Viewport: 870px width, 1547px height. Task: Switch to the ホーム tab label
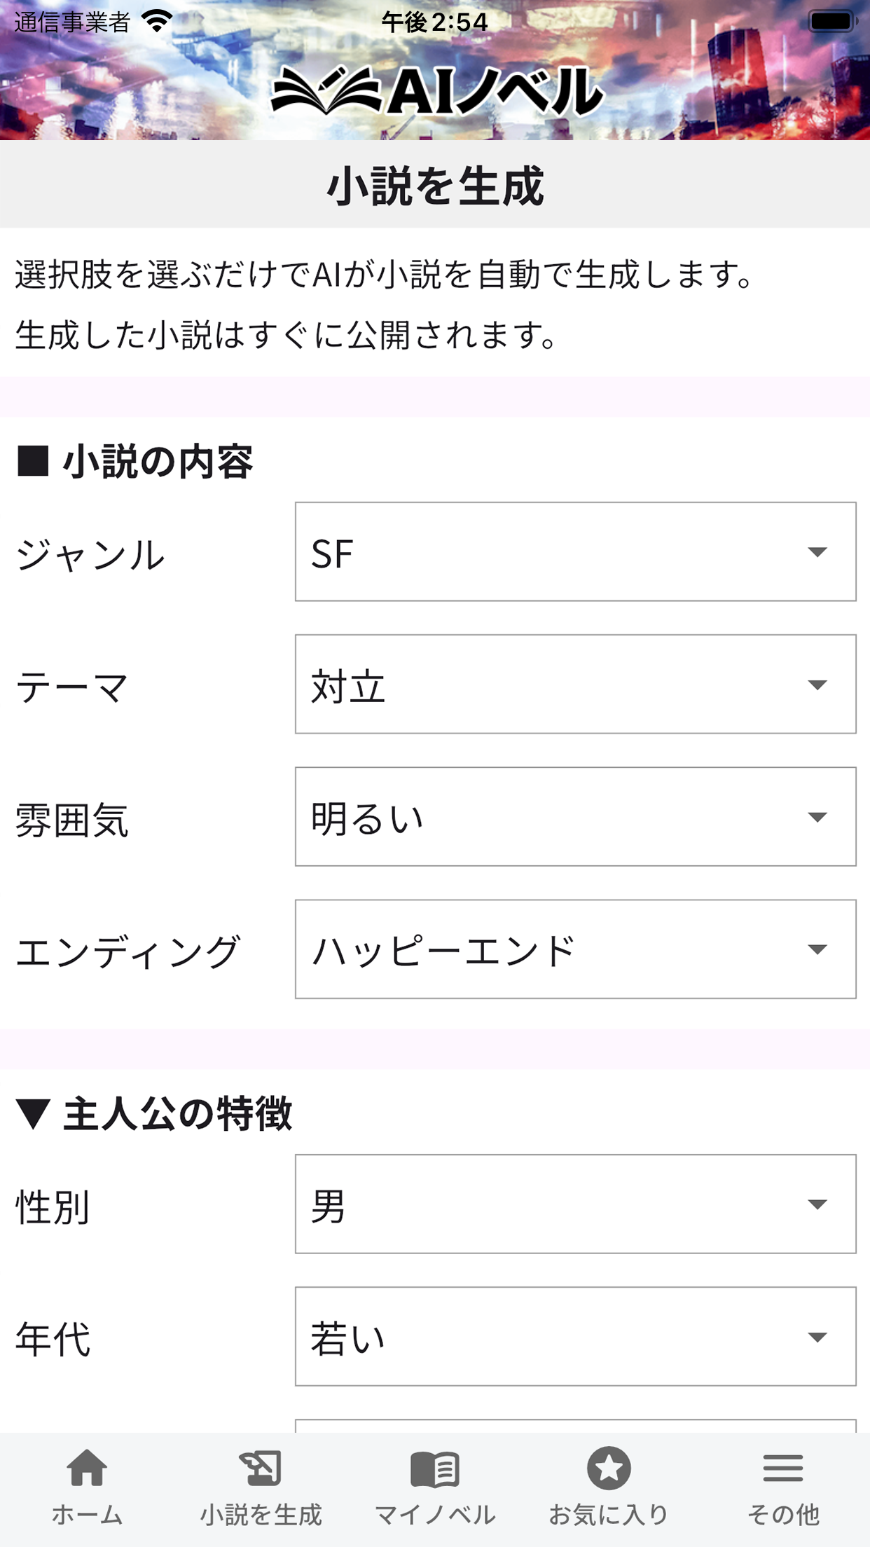coord(87,1515)
